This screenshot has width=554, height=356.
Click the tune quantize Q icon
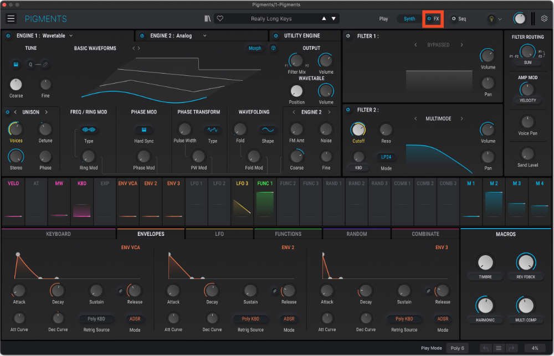(x=30, y=64)
